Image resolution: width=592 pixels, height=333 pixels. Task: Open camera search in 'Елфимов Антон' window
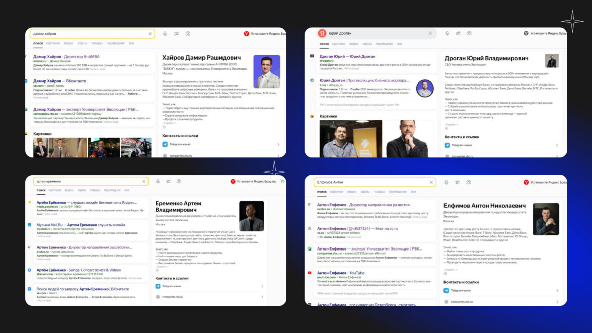point(469,182)
